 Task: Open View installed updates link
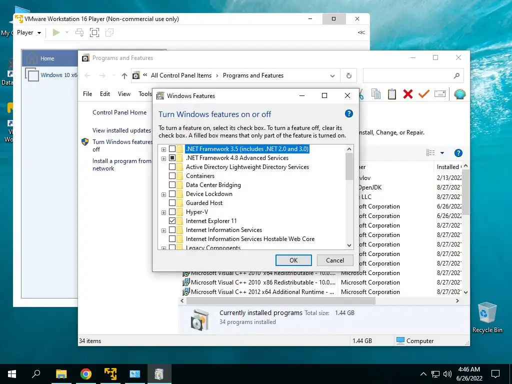[x=122, y=130]
